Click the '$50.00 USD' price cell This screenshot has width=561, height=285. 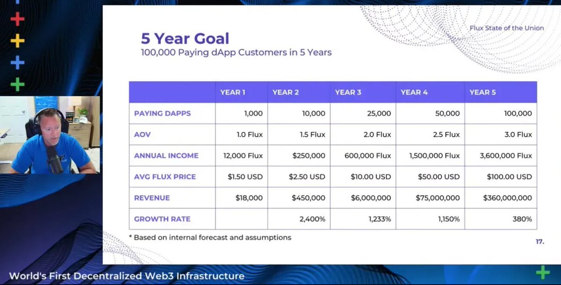(x=430, y=177)
